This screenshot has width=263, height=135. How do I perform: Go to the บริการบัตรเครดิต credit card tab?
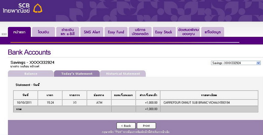(140, 32)
